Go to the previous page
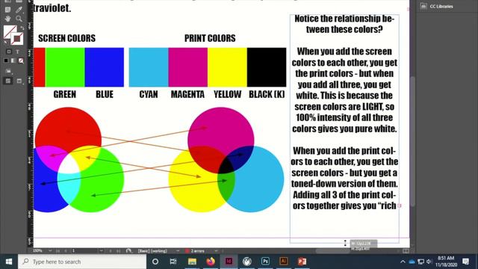Image resolution: width=478 pixels, height=269 pixels. pyautogui.click(x=66, y=251)
